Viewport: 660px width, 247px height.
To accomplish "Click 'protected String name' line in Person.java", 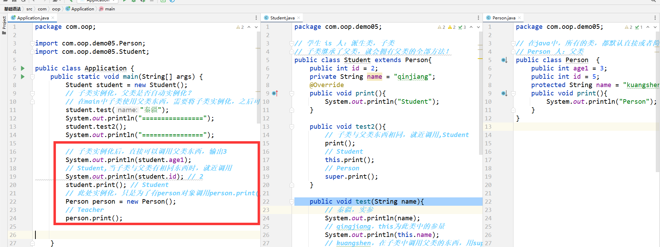I will coord(595,85).
